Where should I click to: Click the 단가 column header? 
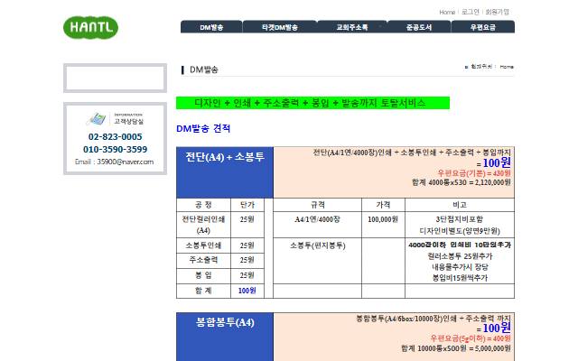pos(247,205)
